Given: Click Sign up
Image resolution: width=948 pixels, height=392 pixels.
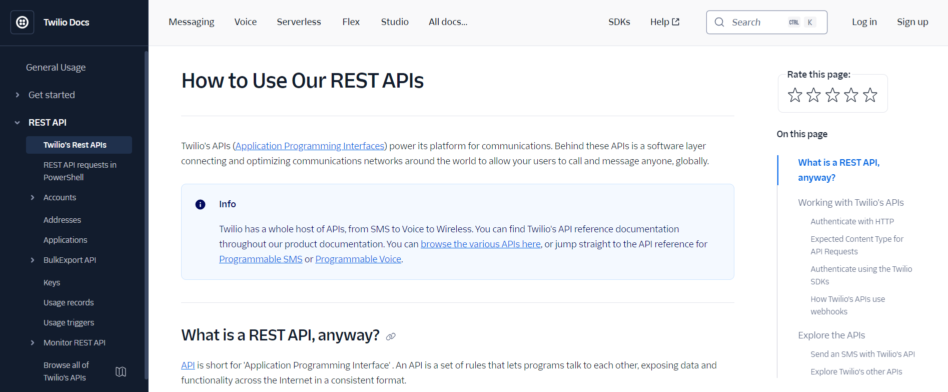Looking at the screenshot, I should coord(912,22).
